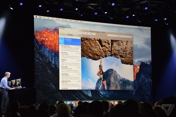Open iBooks from the Dock
Screen dimensions: 176x117
(x=116, y=103)
